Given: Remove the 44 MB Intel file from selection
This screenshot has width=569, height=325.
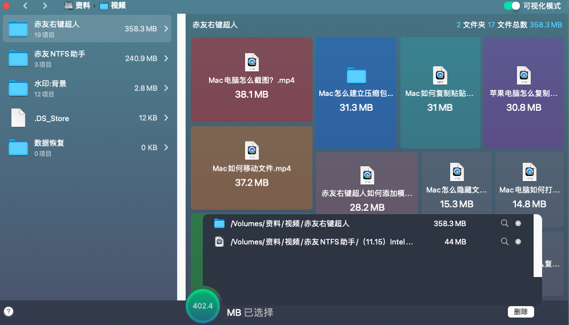Looking at the screenshot, I should [518, 242].
